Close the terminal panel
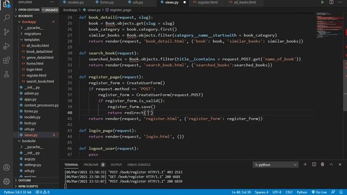Screen dimensions: 347x195 (340, 165)
